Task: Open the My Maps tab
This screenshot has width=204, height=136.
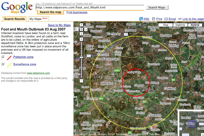Action: point(38,19)
